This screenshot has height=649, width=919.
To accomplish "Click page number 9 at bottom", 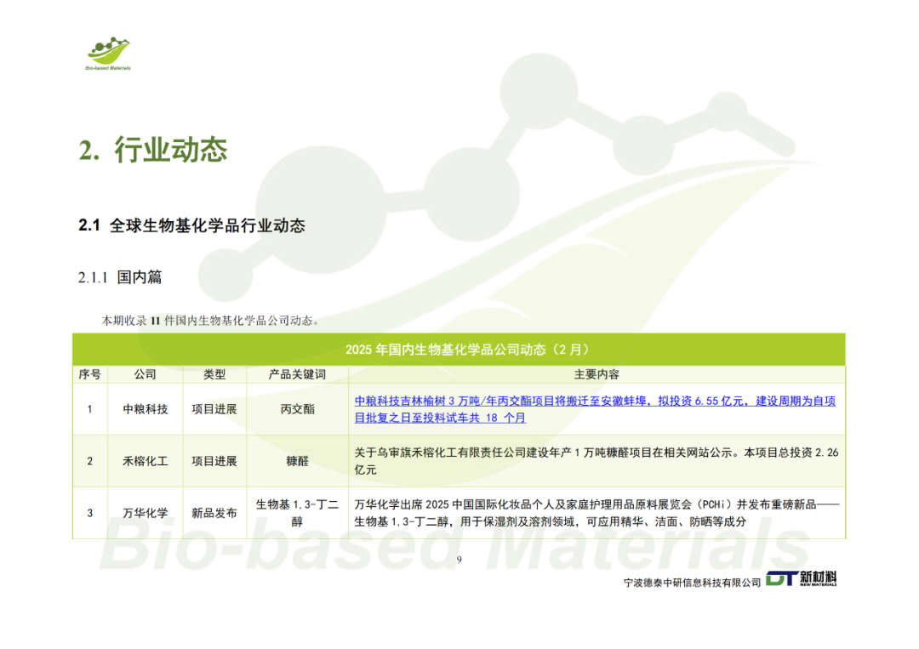I will pos(459,559).
